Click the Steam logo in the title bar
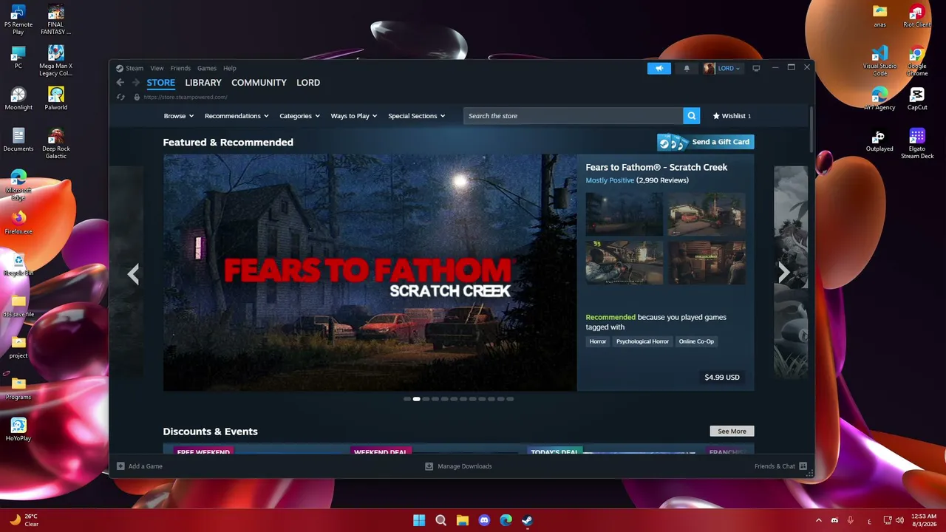This screenshot has width=946, height=532. point(120,68)
